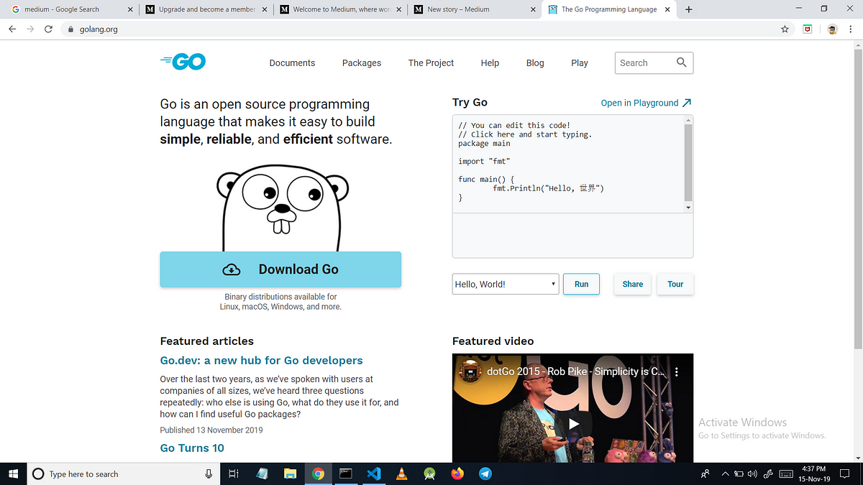Click the red shield extension icon
Viewport: 863px width, 485px height.
[x=808, y=29]
